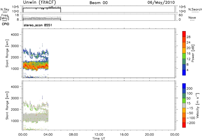Click the 'Beam 00' heading
Viewport: 202px width, 140px height.
click(98, 3)
